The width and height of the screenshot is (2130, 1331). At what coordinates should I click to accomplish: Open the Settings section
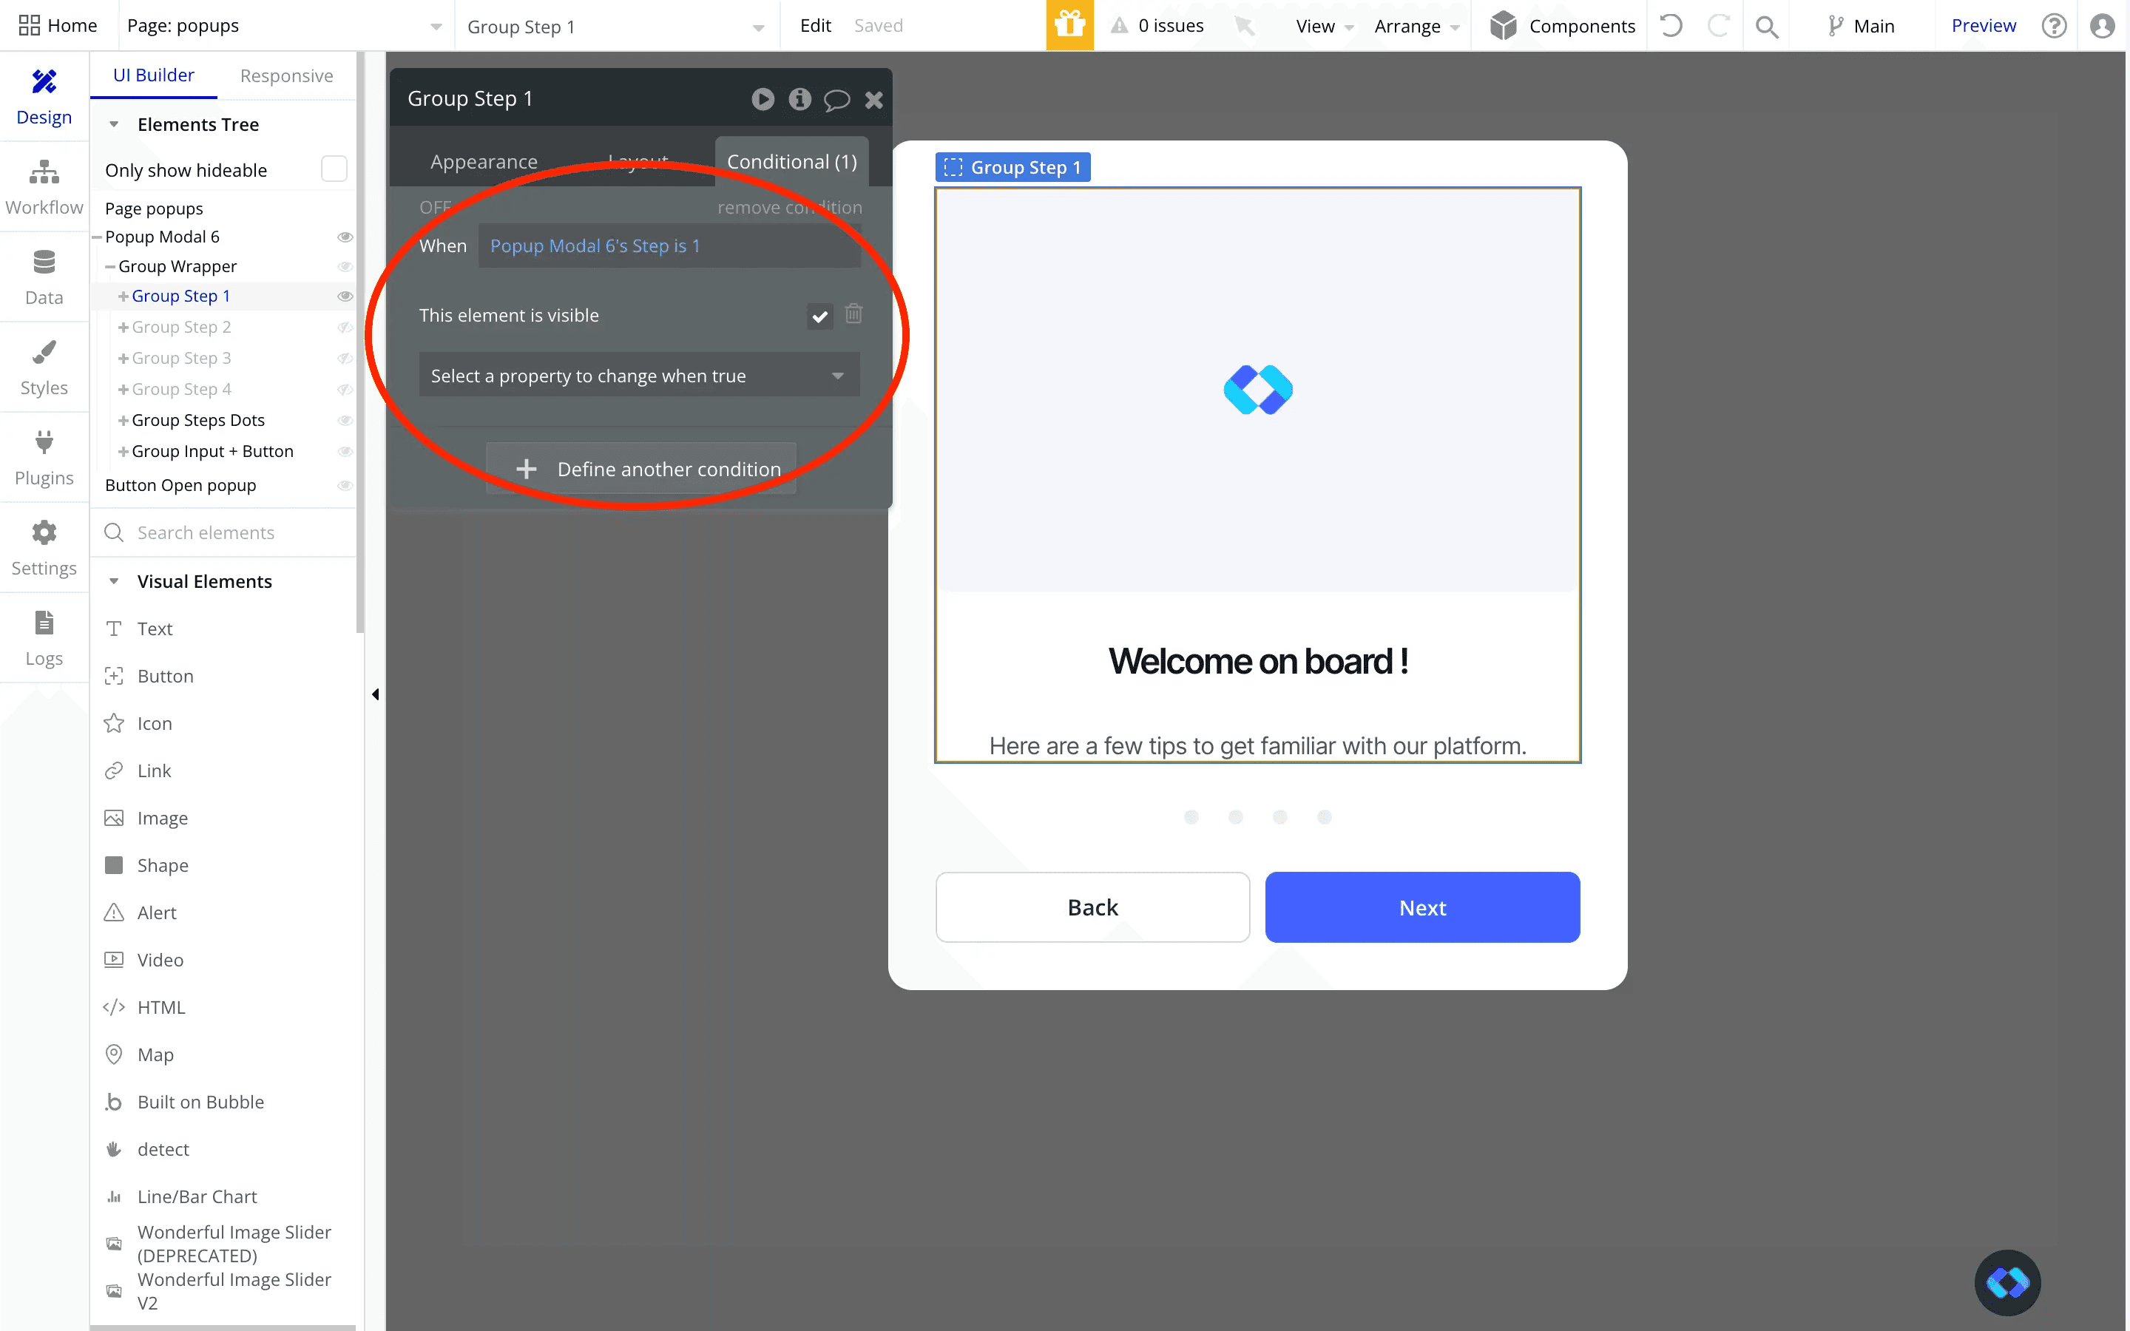tap(44, 547)
